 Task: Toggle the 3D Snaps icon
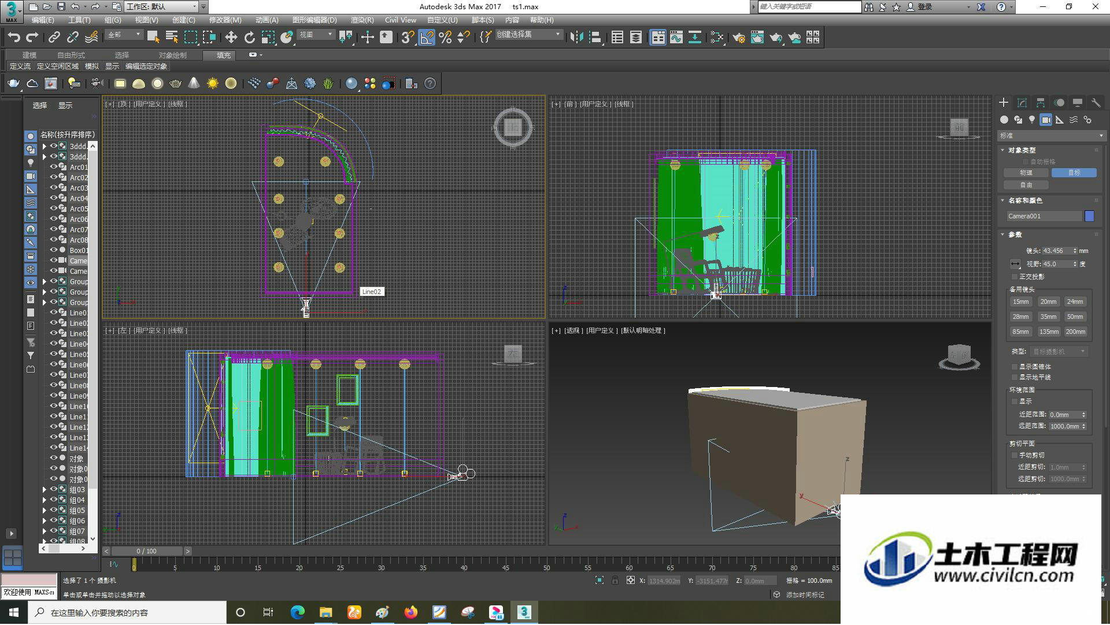408,38
